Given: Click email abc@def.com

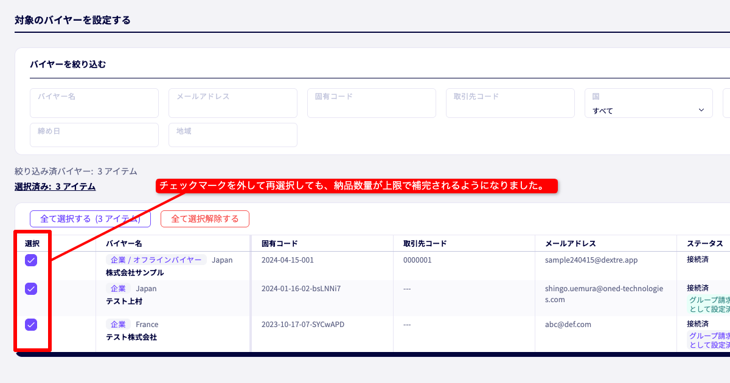Looking at the screenshot, I should [x=568, y=325].
